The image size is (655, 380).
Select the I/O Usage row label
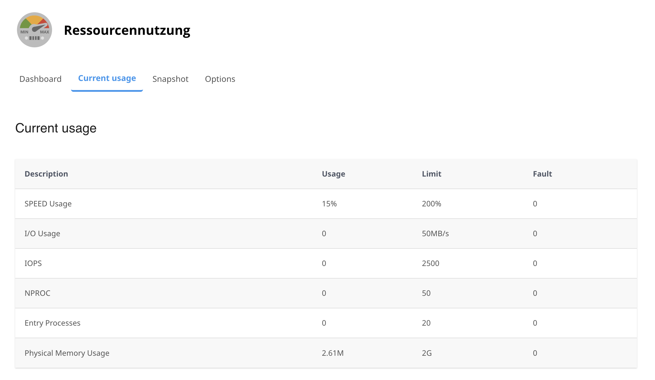pyautogui.click(x=42, y=234)
